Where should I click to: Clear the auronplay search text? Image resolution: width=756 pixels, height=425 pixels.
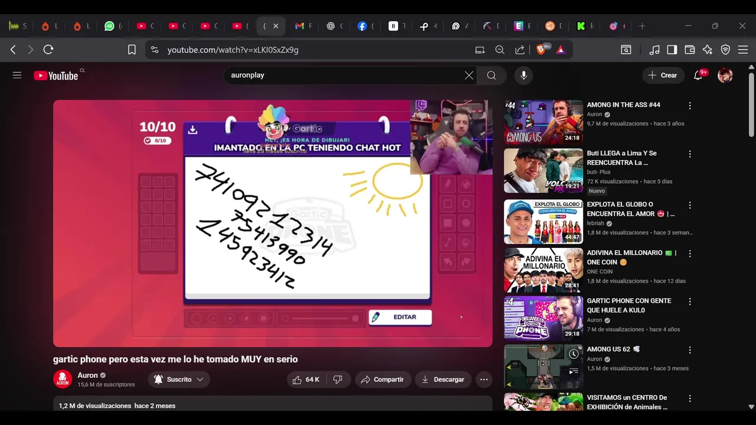(469, 75)
